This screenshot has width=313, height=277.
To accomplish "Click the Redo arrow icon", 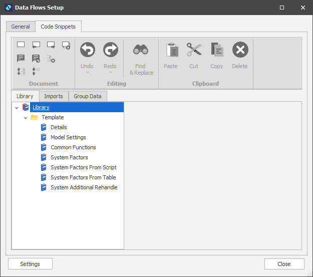I will tap(110, 50).
